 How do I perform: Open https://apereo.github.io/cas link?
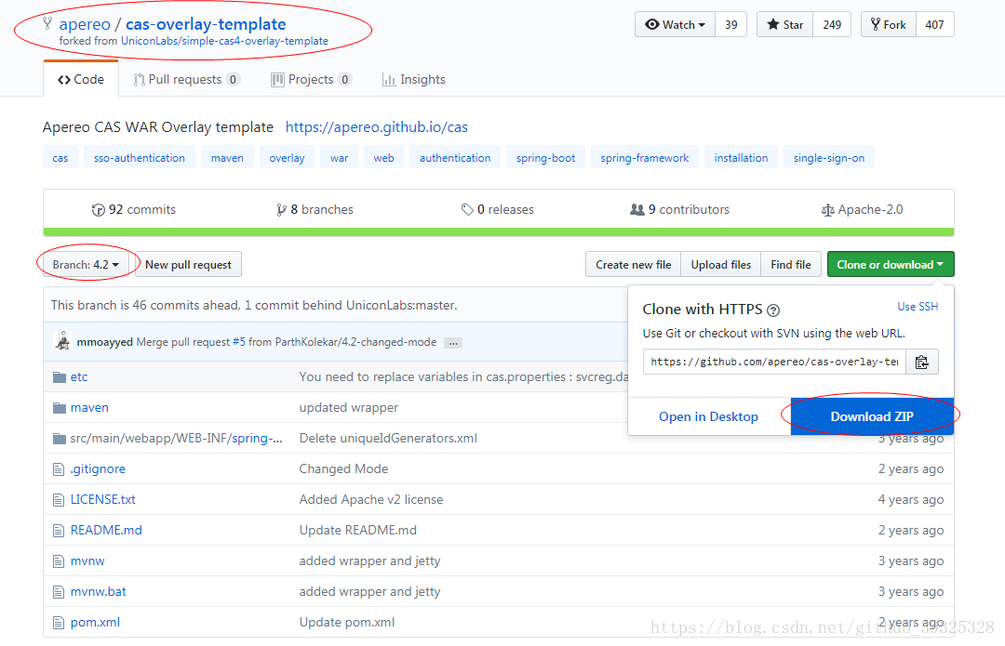coord(377,127)
